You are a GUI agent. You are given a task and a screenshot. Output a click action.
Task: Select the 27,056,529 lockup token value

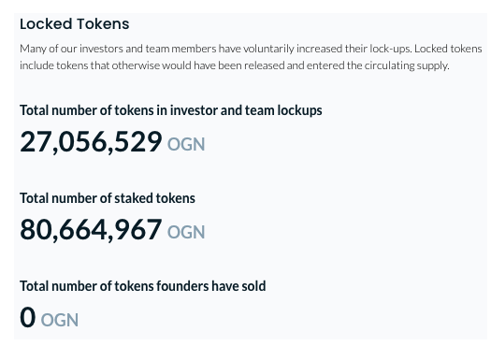coord(91,142)
